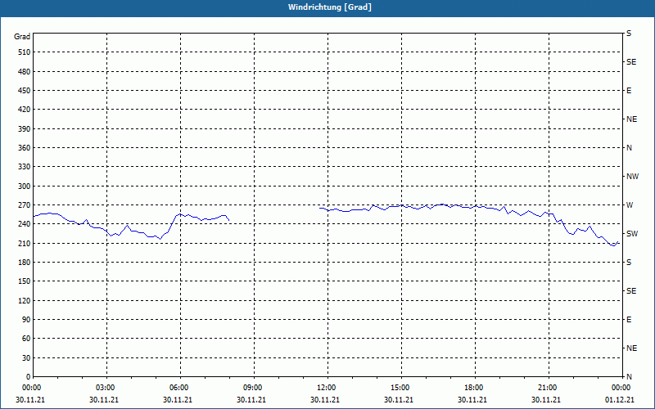This screenshot has width=655, height=409.
Task: Select the 240 degree axis value
Action: 25,224
